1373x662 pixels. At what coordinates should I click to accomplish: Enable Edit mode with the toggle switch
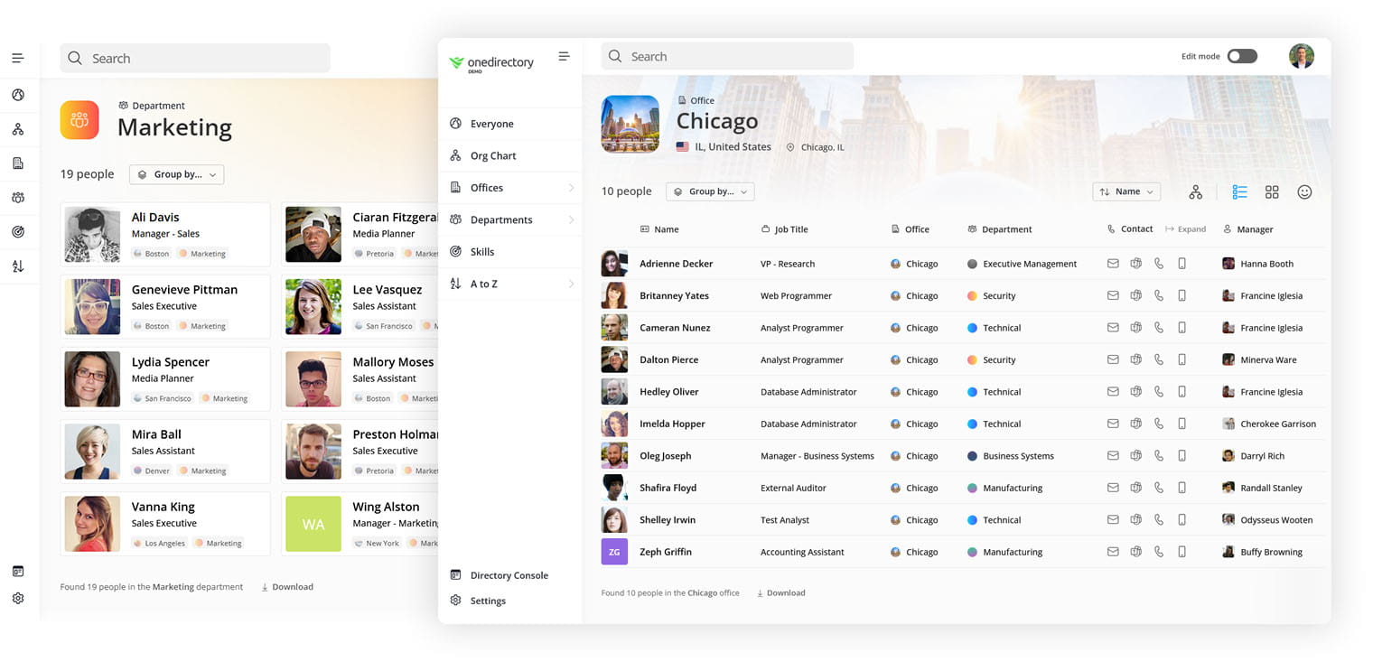pyautogui.click(x=1242, y=55)
